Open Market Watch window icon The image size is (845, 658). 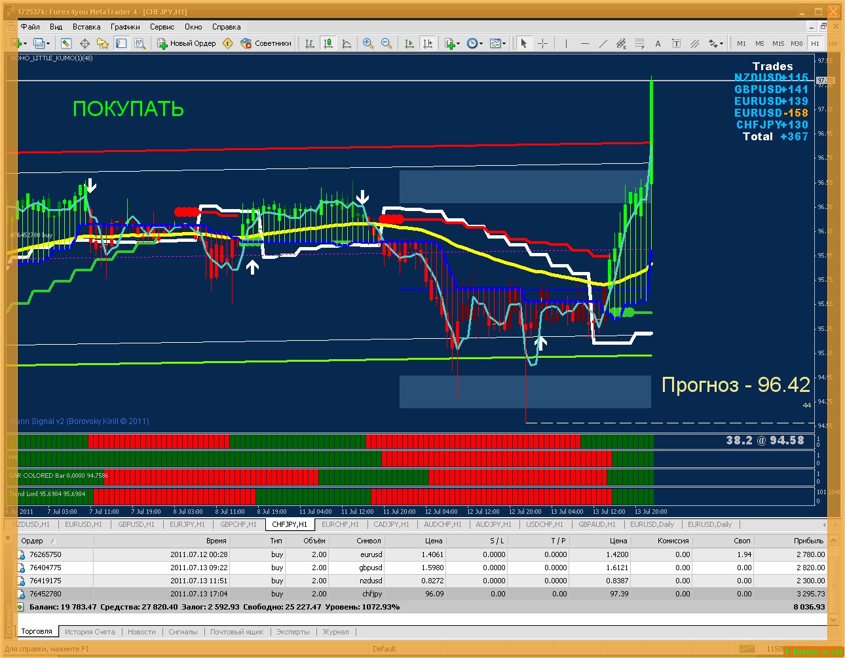[x=66, y=43]
